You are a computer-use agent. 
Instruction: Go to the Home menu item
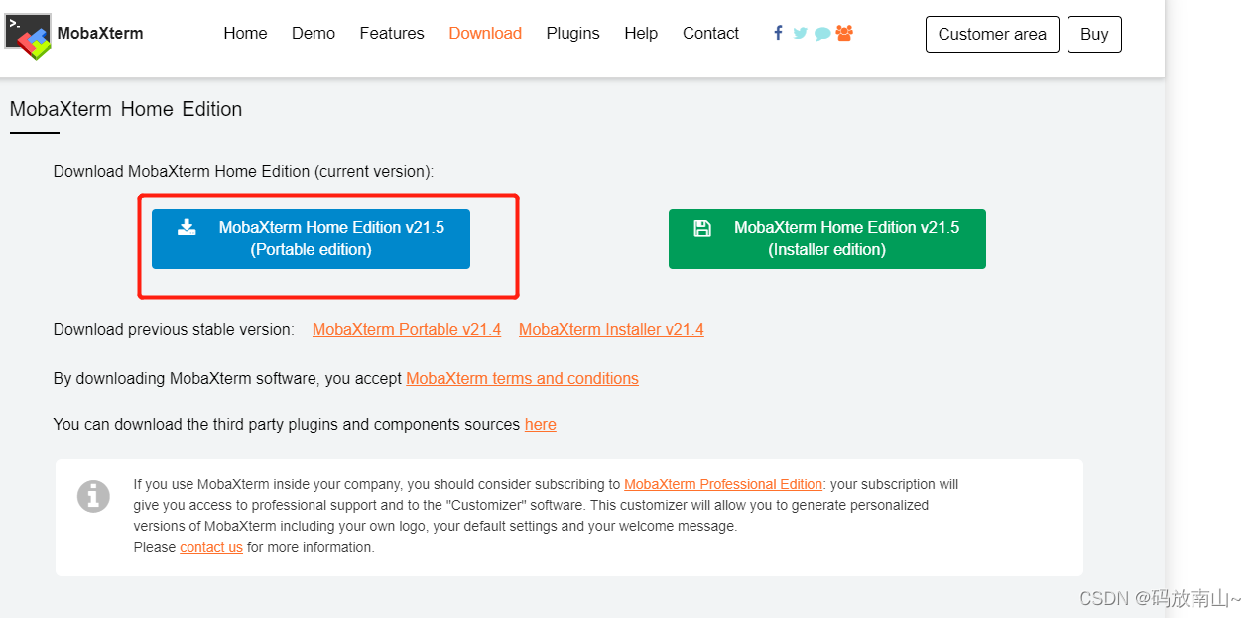[x=245, y=33]
